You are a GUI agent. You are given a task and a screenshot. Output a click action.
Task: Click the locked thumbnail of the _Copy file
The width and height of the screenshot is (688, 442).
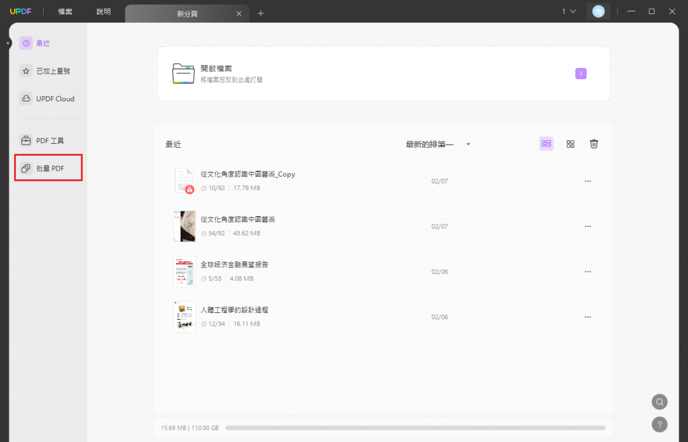[184, 181]
